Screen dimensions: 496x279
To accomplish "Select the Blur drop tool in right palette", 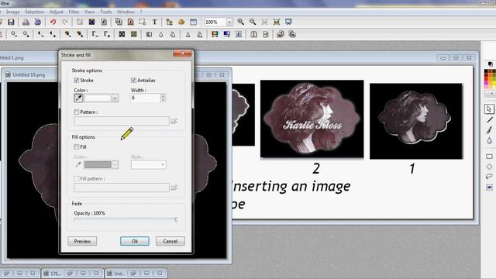I will click(489, 140).
